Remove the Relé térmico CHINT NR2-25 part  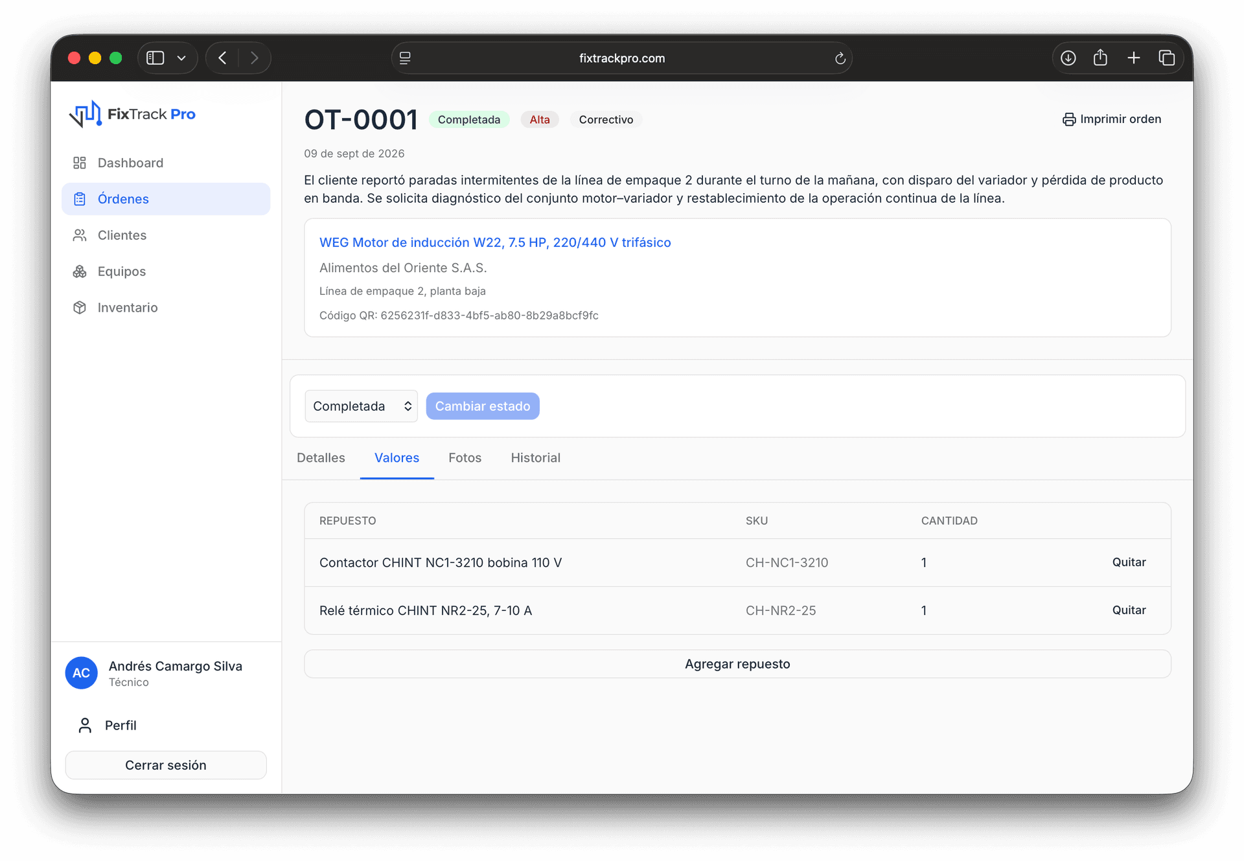pos(1129,610)
